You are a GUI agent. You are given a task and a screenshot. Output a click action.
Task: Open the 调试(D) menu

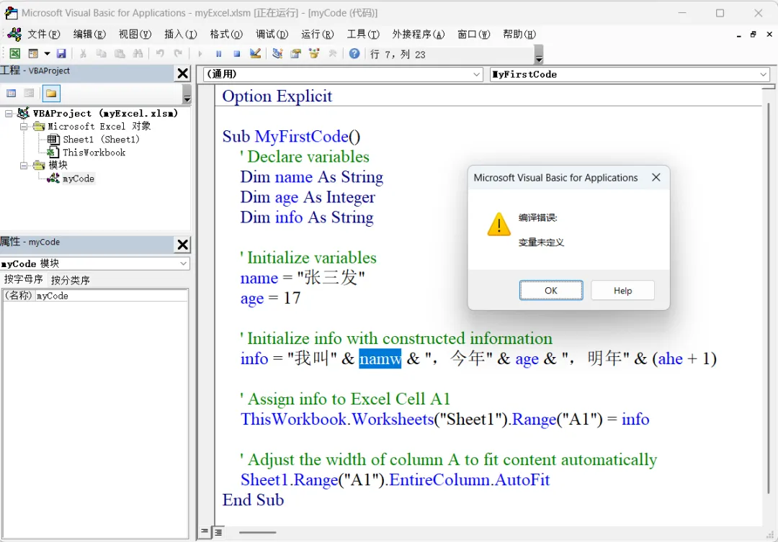pos(272,35)
